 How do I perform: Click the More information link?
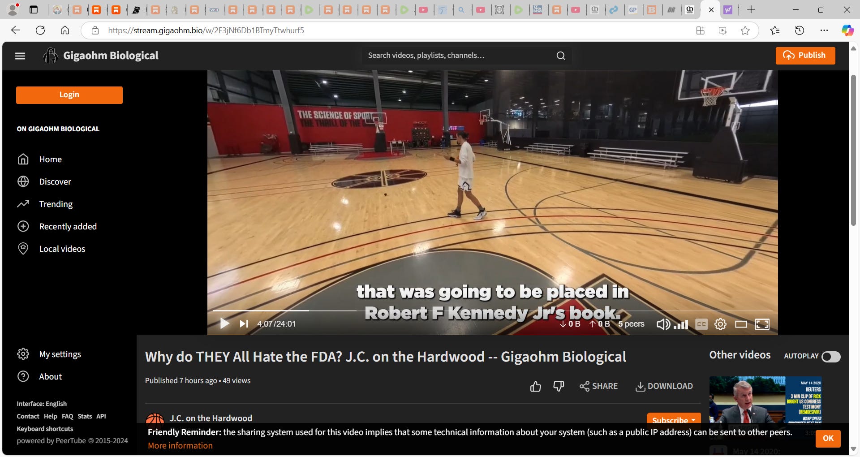180,446
